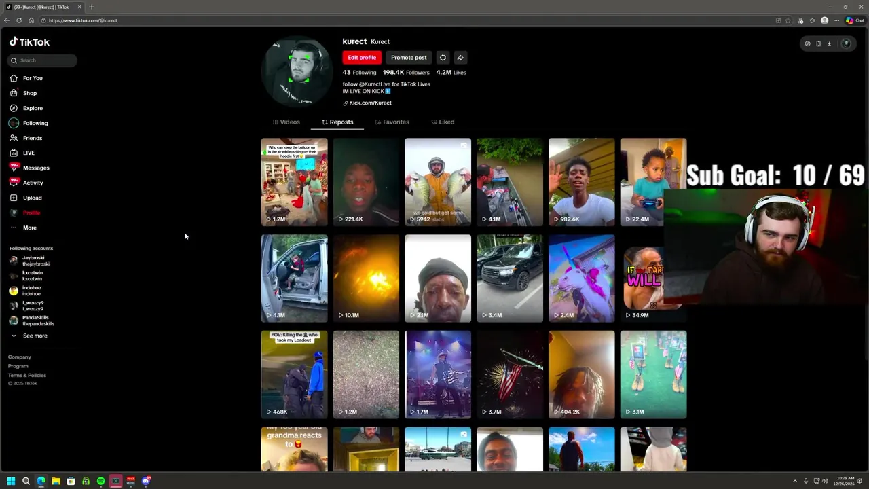Open Messages from the sidebar
Viewport: 869px width, 489px height.
coord(30,168)
